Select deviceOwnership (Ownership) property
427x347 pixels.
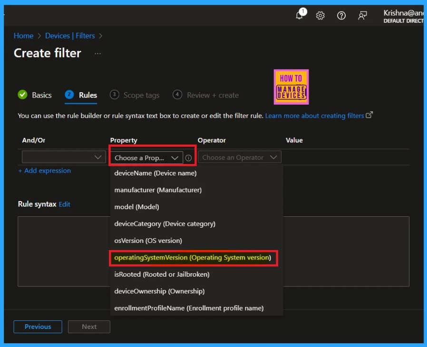[196, 291]
